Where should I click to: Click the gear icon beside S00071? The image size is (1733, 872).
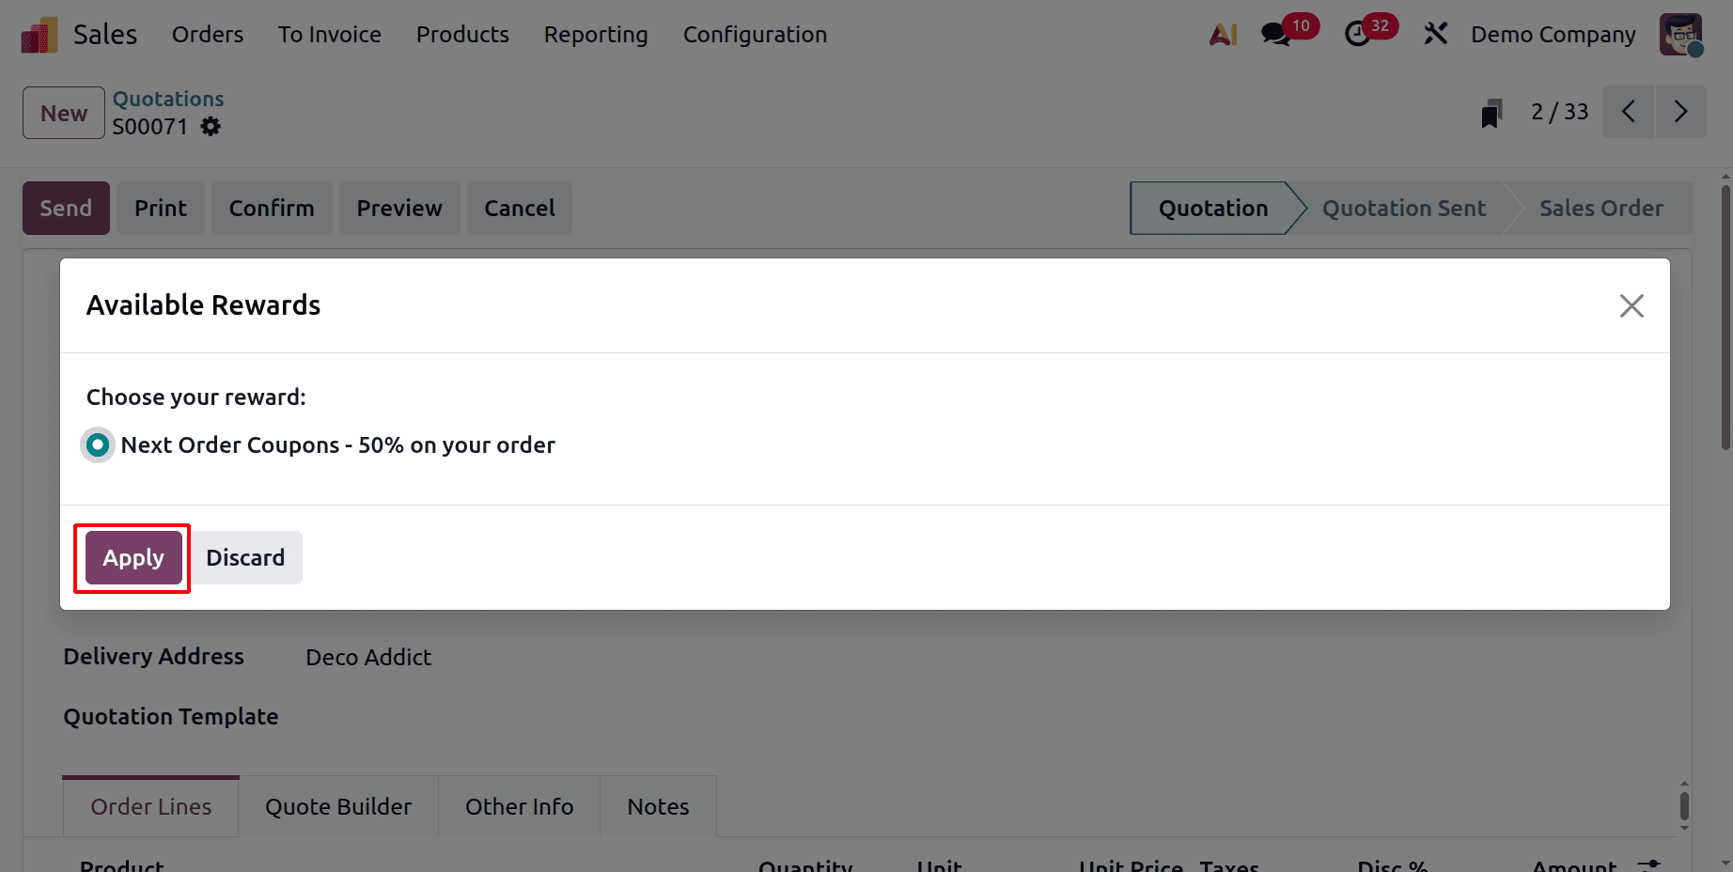coord(211,127)
